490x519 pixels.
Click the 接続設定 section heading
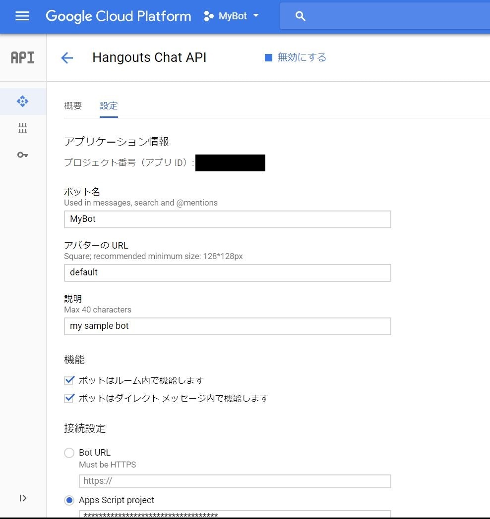coord(85,428)
